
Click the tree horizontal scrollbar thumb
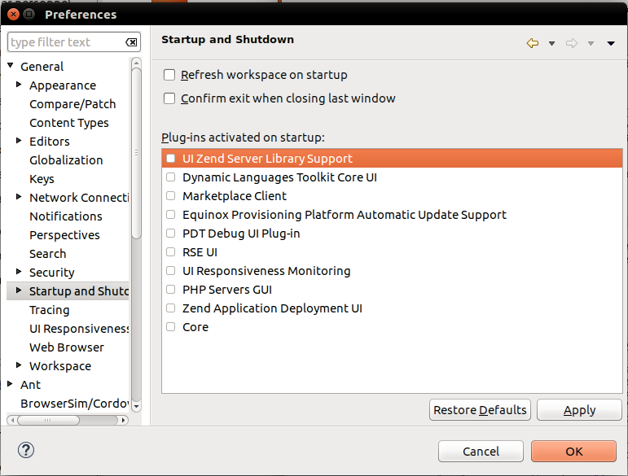(x=48, y=420)
